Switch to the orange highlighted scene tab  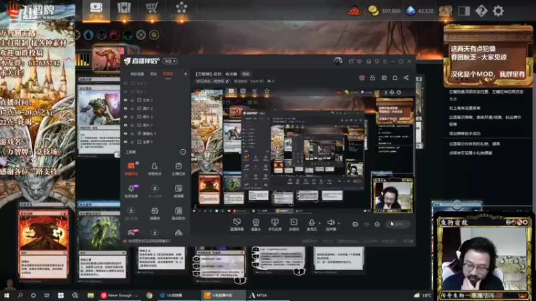(x=168, y=74)
